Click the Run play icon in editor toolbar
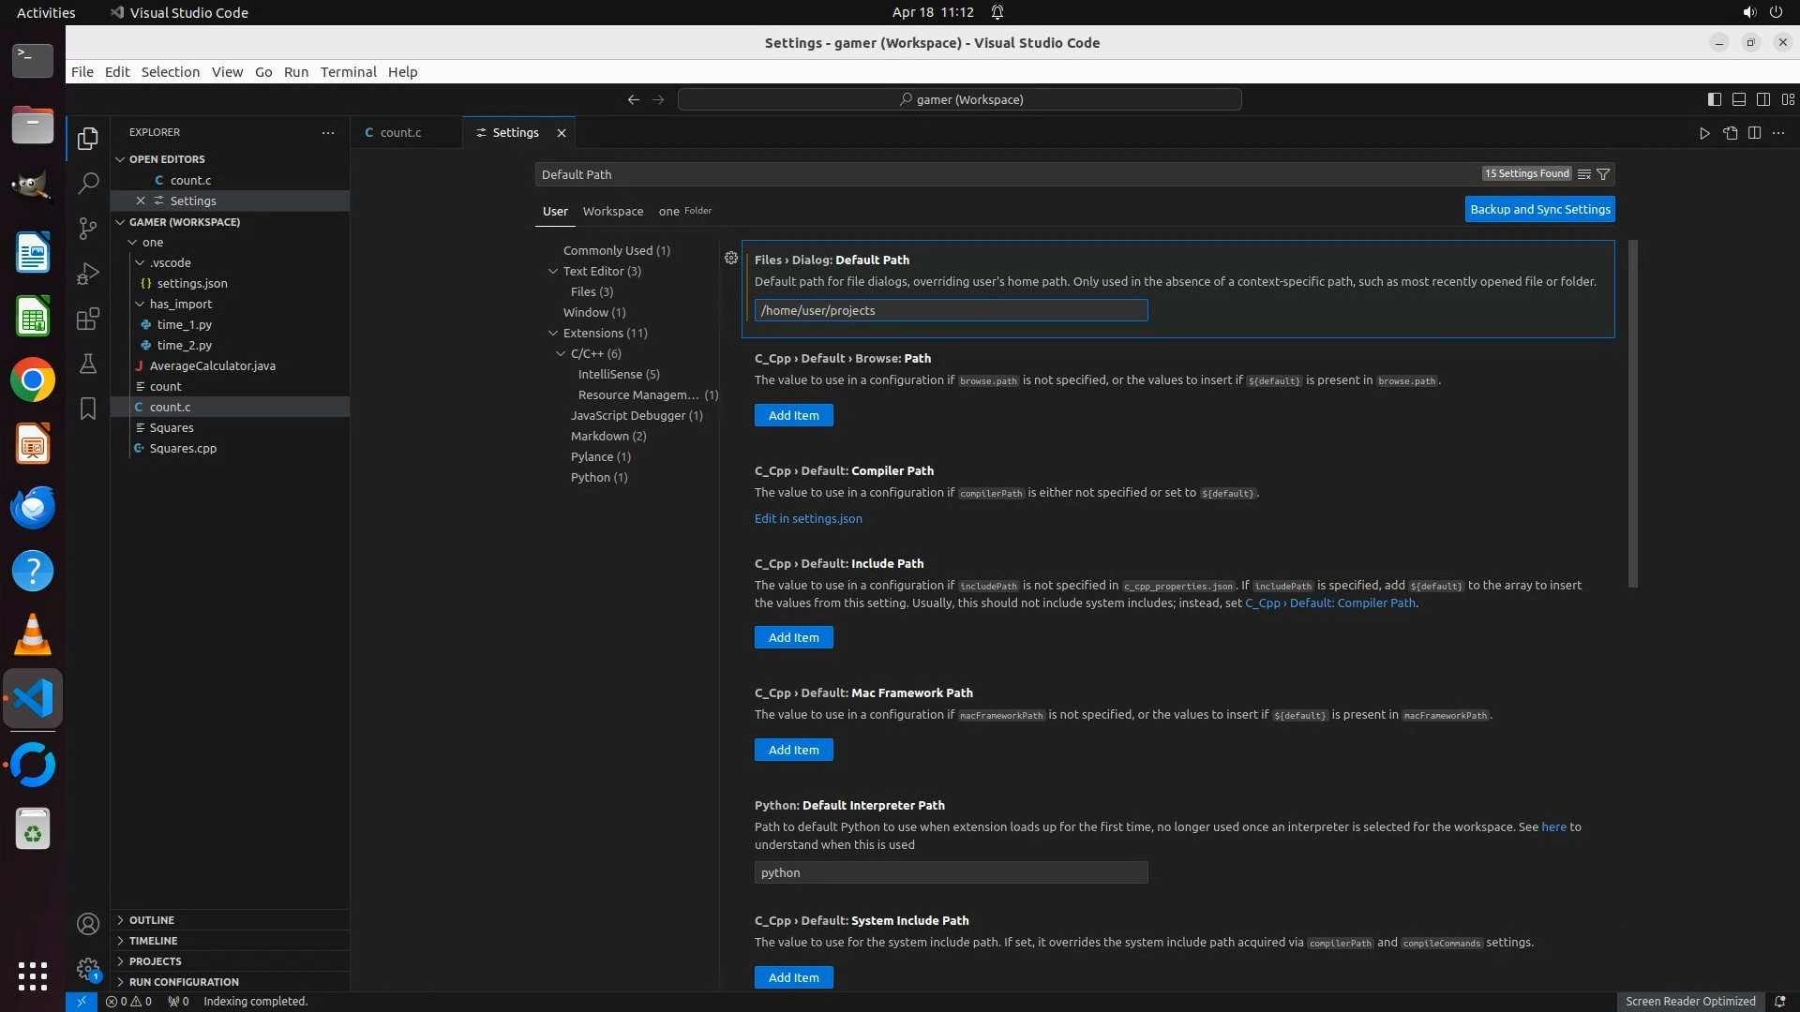Screen dimensions: 1800x1012 pyautogui.click(x=1703, y=133)
